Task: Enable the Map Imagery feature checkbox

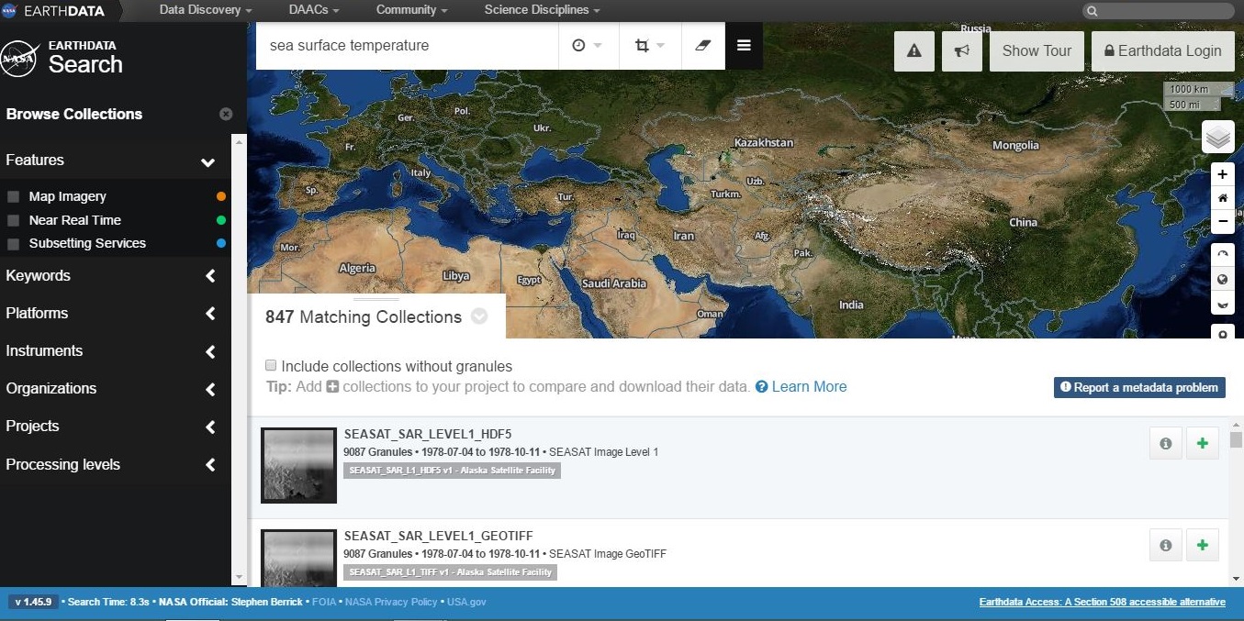Action: (x=14, y=196)
